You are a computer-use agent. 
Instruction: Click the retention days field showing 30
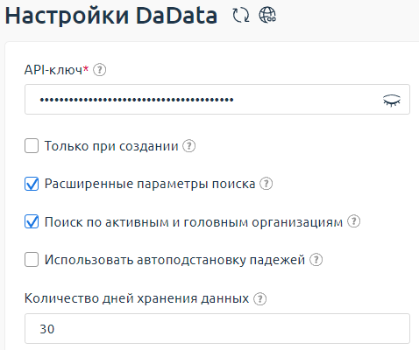[x=217, y=329]
